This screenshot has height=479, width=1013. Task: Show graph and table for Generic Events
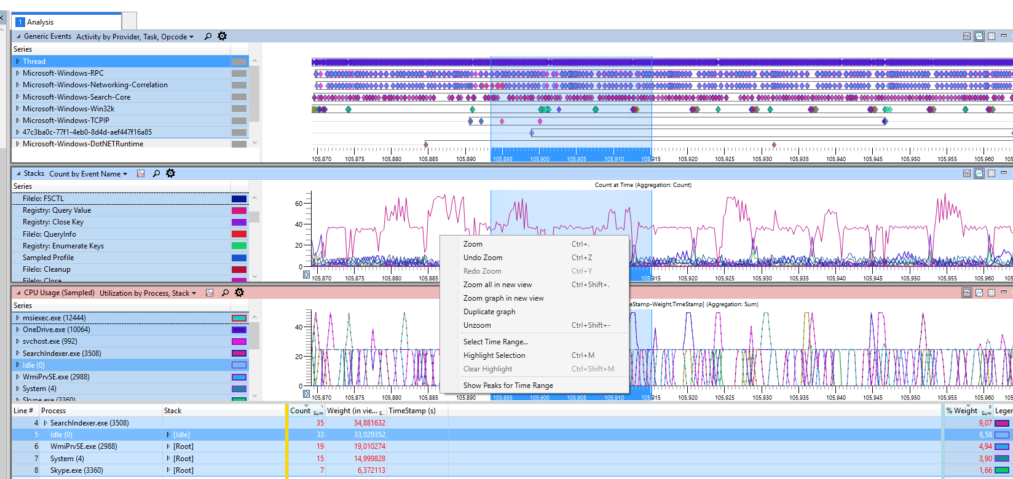(967, 36)
